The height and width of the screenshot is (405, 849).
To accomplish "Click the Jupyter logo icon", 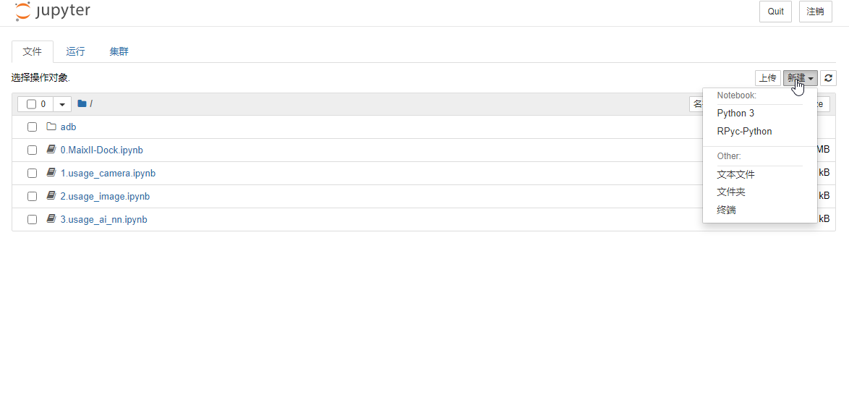I will click(22, 11).
